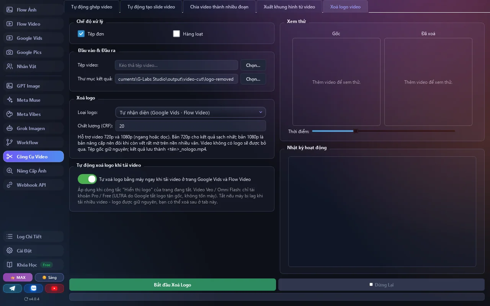Switch to the Tự động ghép video tab
490x306 pixels.
[91, 7]
